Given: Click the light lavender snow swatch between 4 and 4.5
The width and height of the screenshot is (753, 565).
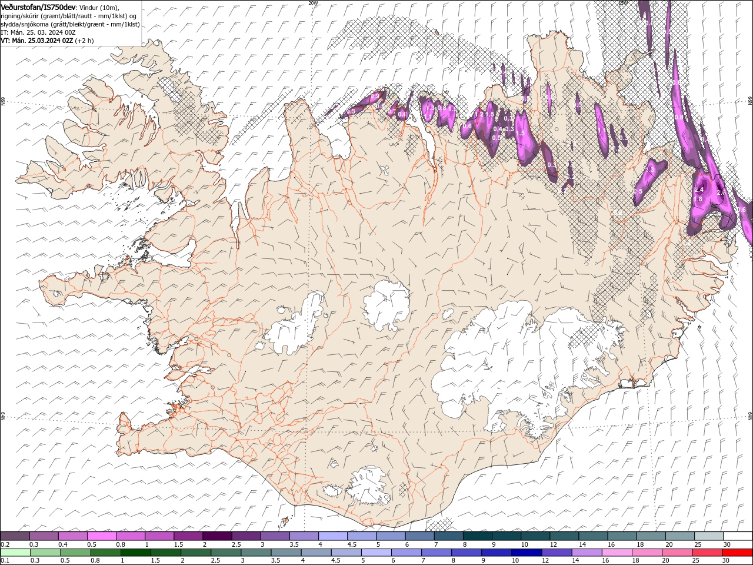Looking at the screenshot, I should [332, 536].
